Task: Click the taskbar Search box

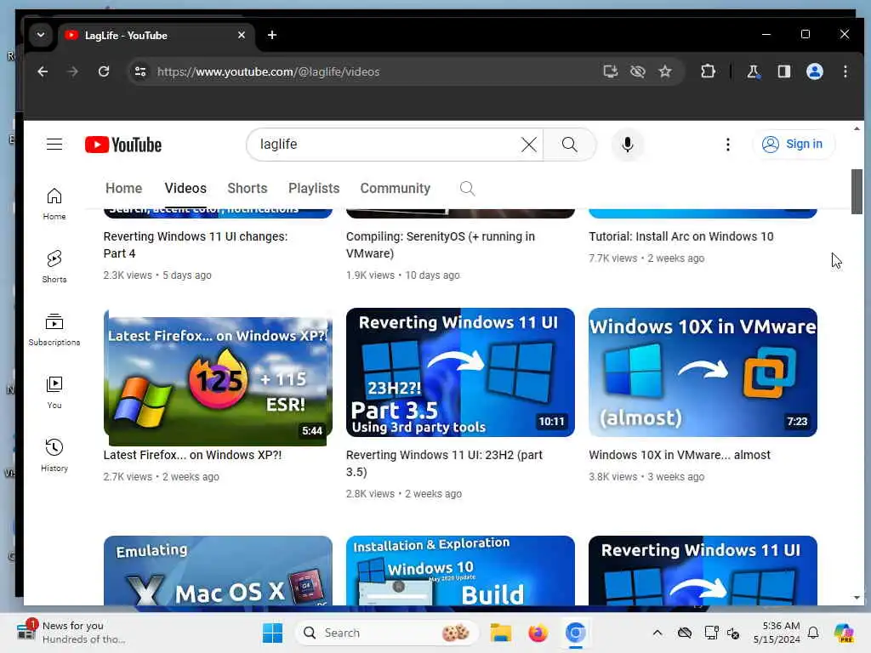Action: 387,633
